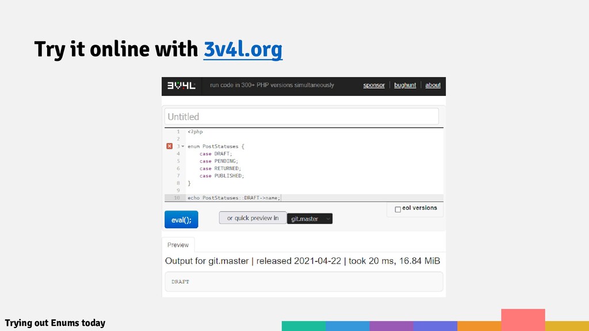Click the red error marker on line 3
The width and height of the screenshot is (589, 331).
[x=170, y=146]
